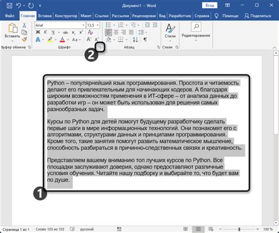This screenshot has height=233, width=279.
Task: Apply superscript formatting
Action: coord(81,32)
